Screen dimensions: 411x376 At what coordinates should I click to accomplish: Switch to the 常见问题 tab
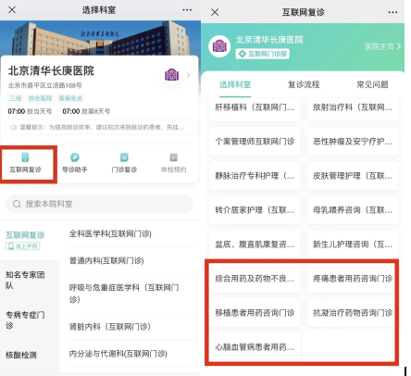click(372, 84)
